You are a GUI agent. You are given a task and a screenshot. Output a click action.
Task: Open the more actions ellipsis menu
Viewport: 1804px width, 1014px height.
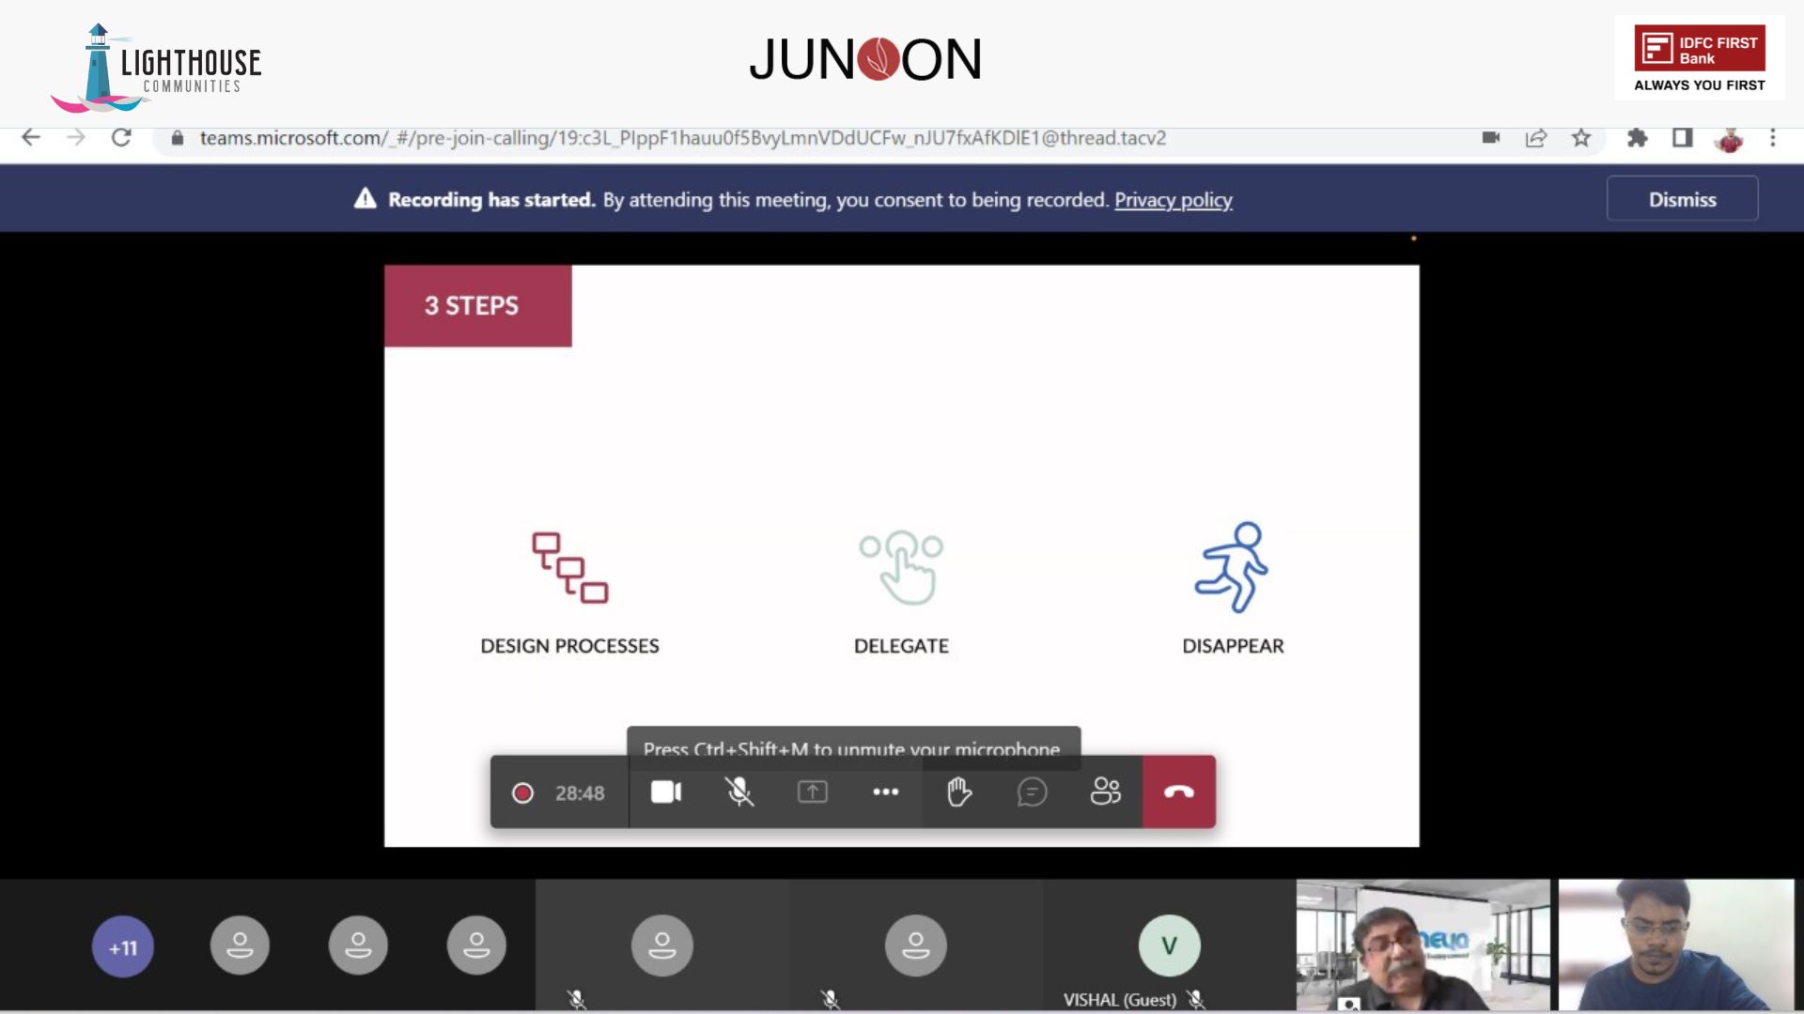point(885,792)
